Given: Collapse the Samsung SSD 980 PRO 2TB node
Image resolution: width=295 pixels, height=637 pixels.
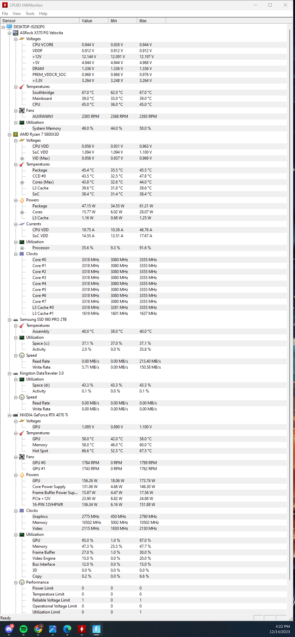Looking at the screenshot, I should 9,319.
